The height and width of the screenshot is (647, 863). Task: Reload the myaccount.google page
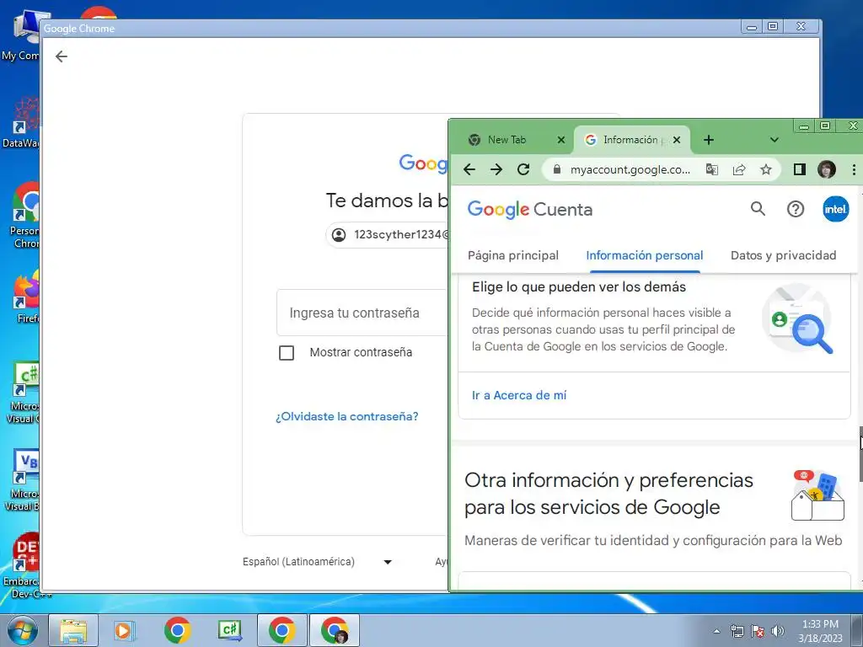(x=523, y=169)
